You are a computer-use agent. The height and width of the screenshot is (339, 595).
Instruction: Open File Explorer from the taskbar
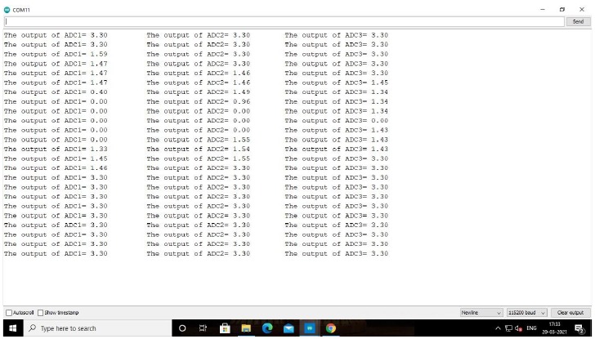point(246,328)
